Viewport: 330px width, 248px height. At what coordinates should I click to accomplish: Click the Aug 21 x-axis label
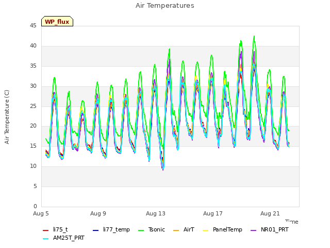click(x=270, y=213)
